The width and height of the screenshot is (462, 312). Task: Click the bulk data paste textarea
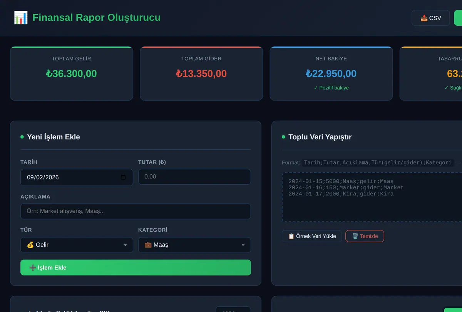(372, 197)
